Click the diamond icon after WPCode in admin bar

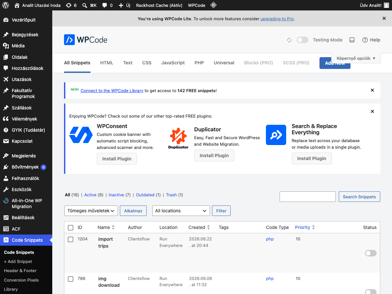tap(213, 5)
